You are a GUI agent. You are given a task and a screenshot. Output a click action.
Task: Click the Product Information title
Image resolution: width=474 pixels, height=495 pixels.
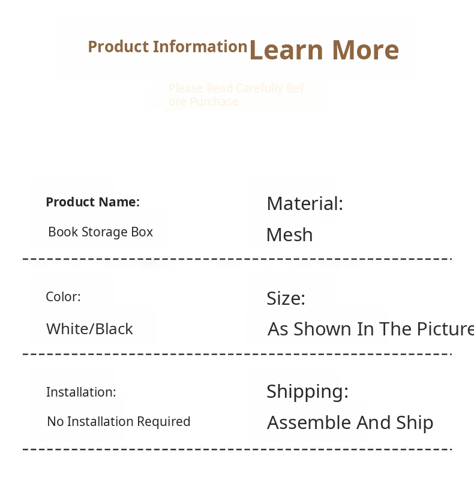pyautogui.click(x=167, y=47)
